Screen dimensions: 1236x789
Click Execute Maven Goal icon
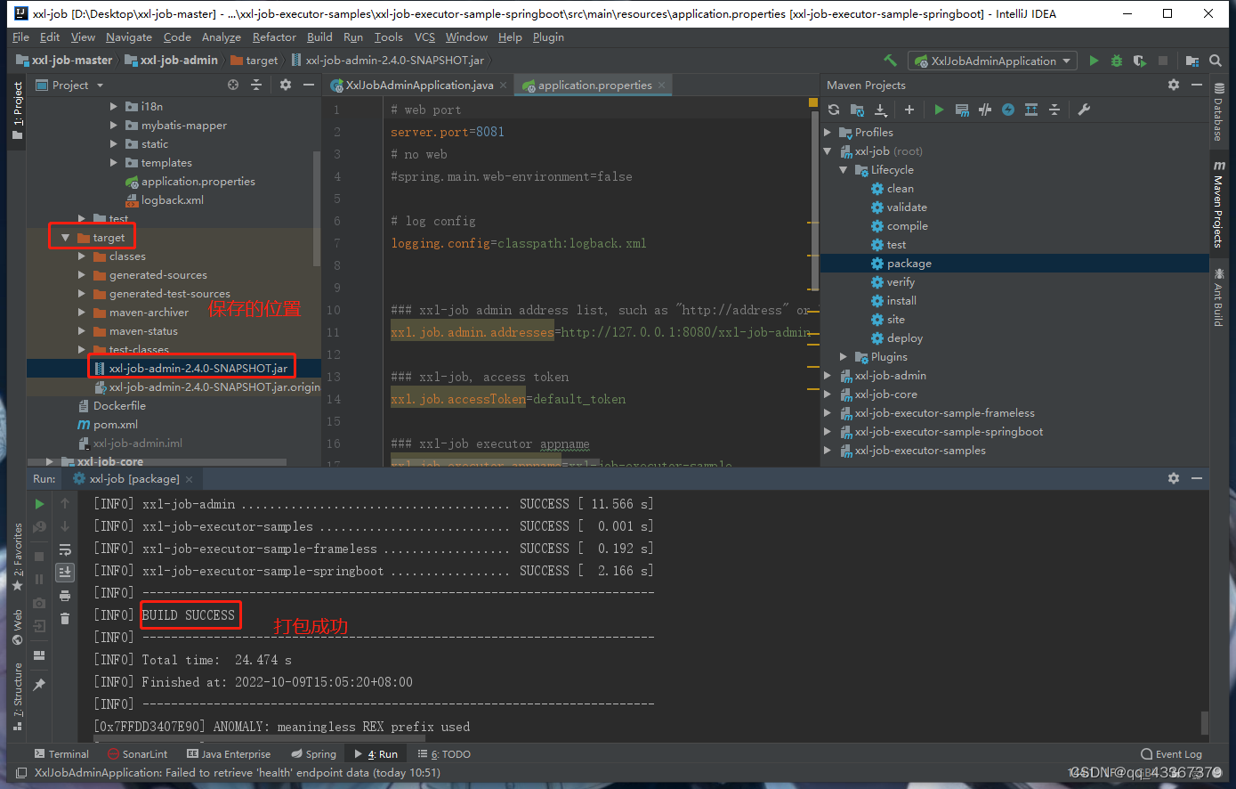962,110
